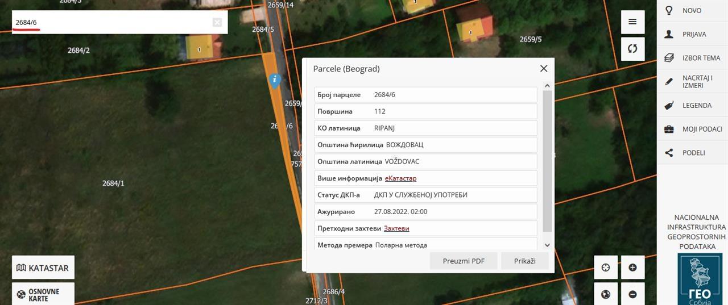Open the eКатастар link
Screen dimensions: 728x305
point(400,178)
